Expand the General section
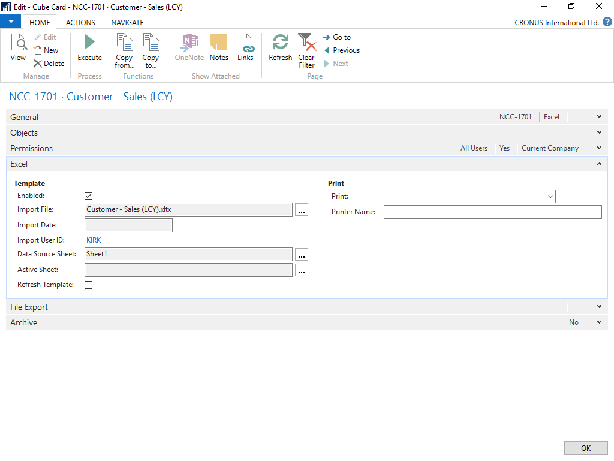Screen dimensions: 614x461 pyautogui.click(x=599, y=117)
